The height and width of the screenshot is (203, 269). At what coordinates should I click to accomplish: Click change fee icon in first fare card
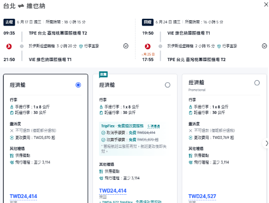click(12, 138)
